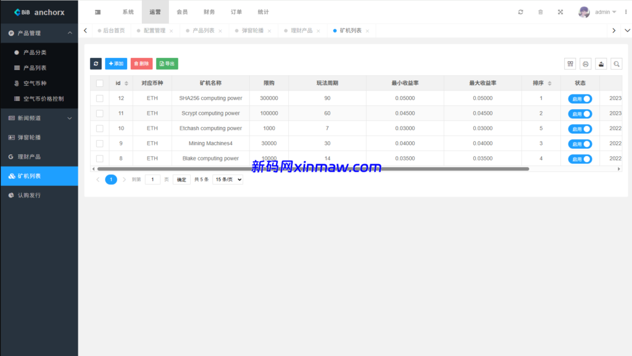
Task: Expand the 新闻频道 sidebar section
Action: (x=28, y=118)
